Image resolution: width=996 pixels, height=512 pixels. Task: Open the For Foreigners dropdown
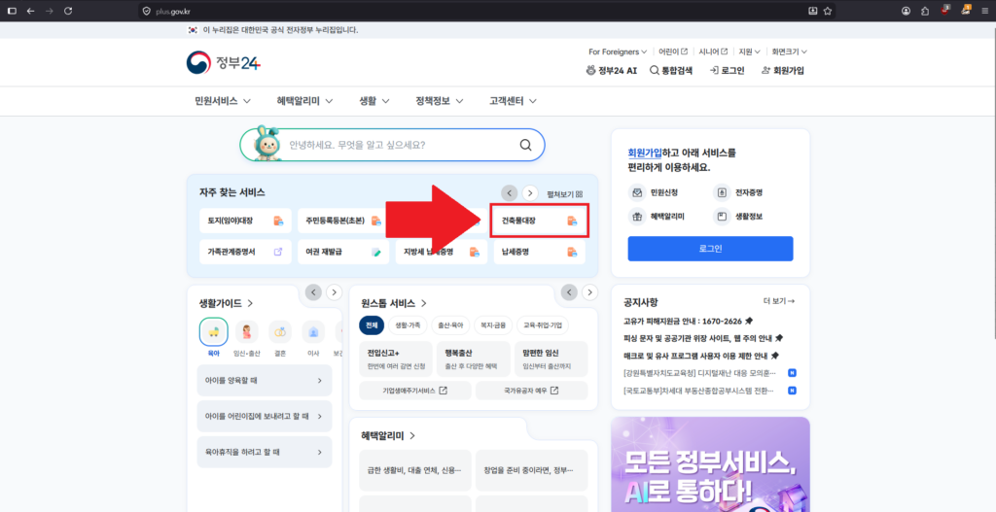pyautogui.click(x=618, y=51)
